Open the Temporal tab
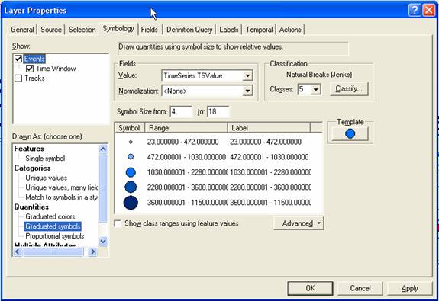This screenshot has width=439, height=301. pos(259,30)
